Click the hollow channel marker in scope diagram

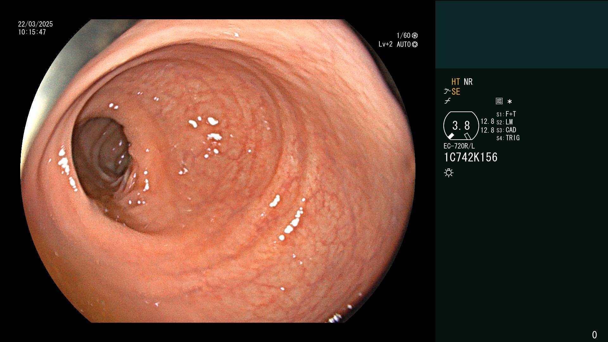click(x=468, y=136)
